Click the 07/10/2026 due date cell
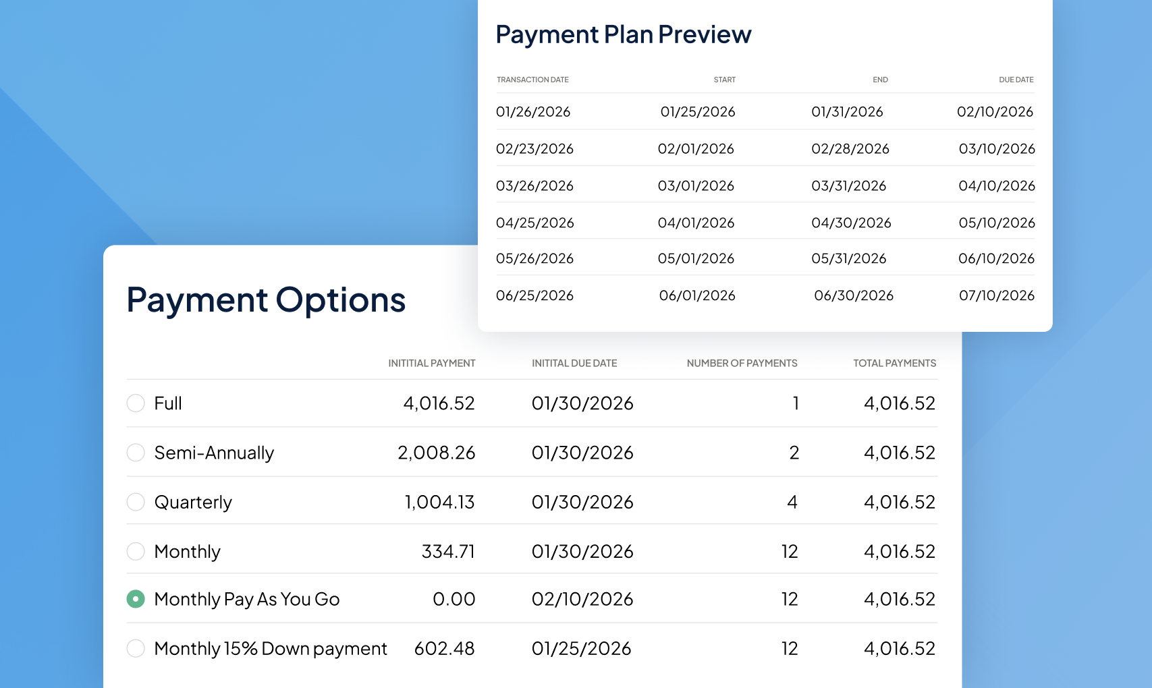Image resolution: width=1152 pixels, height=688 pixels. coord(996,295)
